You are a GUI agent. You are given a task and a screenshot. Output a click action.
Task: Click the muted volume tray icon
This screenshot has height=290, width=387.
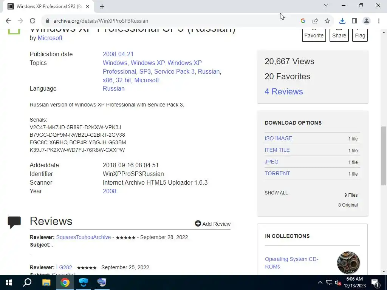click(338, 282)
